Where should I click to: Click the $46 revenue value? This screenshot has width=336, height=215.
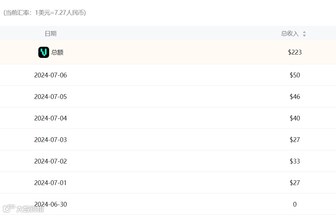pyautogui.click(x=295, y=97)
